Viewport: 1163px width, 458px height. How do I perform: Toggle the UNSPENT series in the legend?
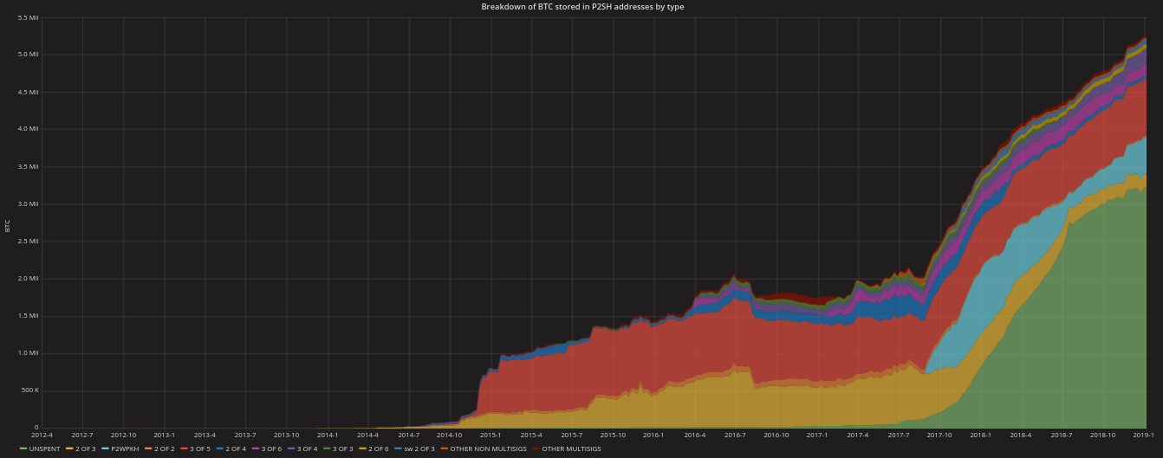point(44,448)
